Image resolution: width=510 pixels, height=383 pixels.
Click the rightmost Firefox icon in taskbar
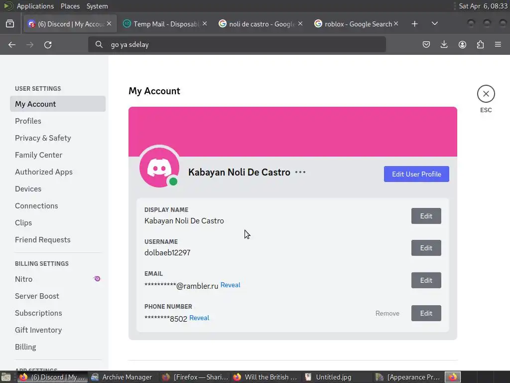click(453, 377)
